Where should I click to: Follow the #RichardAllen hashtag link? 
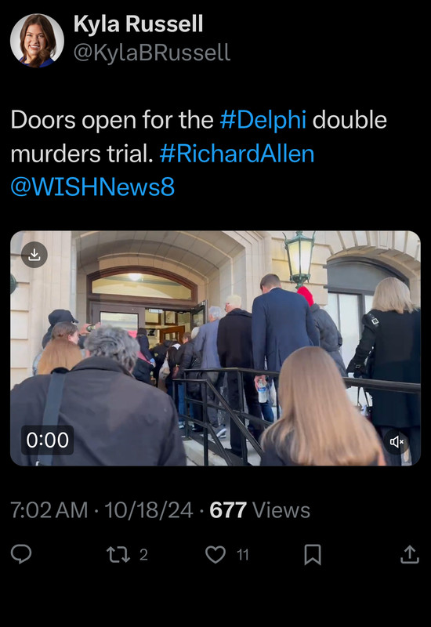[237, 154]
